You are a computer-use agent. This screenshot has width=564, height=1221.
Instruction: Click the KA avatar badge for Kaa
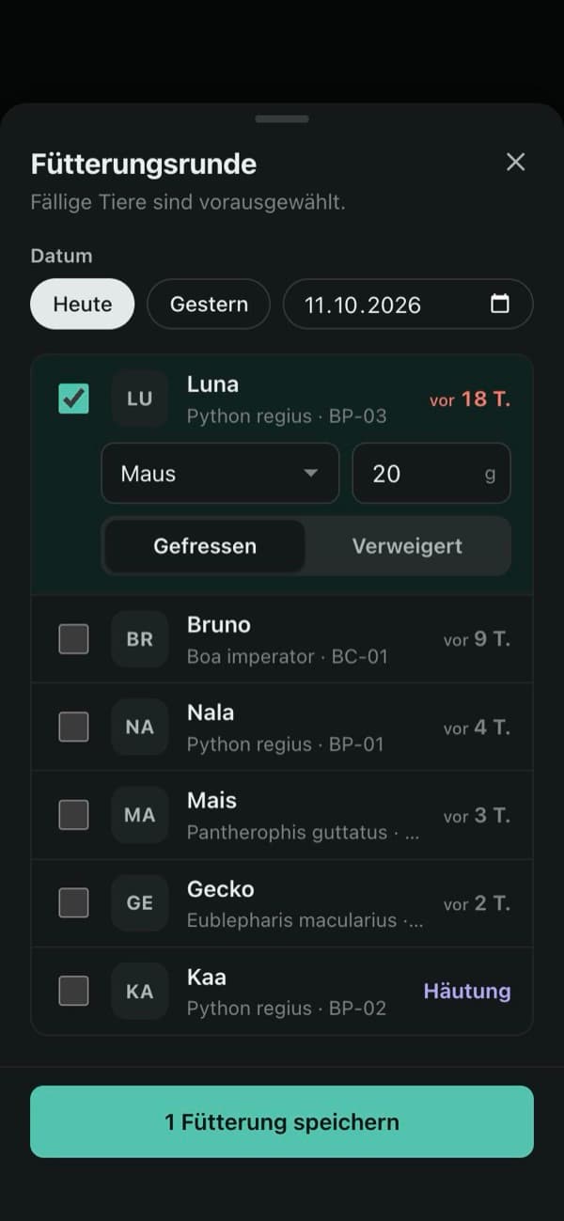[x=139, y=991]
